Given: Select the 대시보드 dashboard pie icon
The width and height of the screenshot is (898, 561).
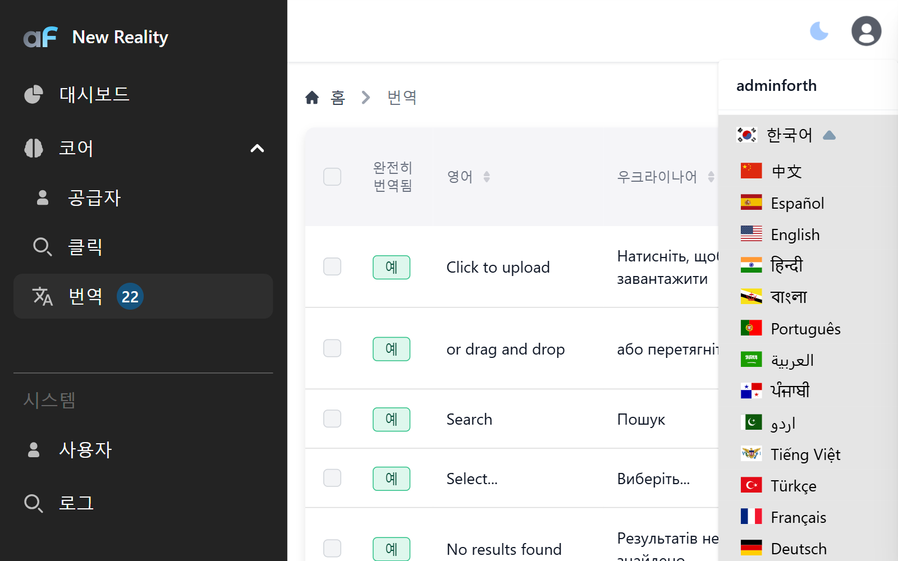Looking at the screenshot, I should 34,94.
